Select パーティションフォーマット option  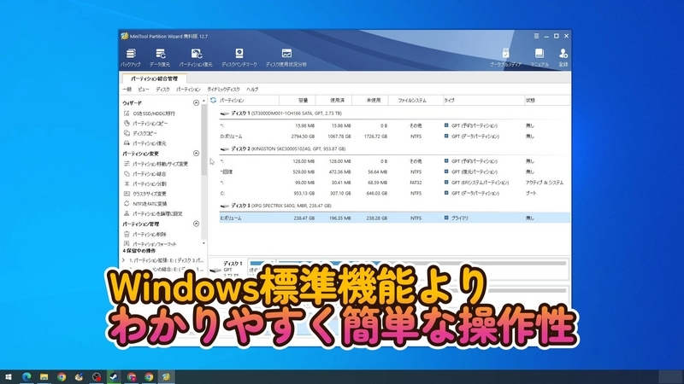[150, 244]
